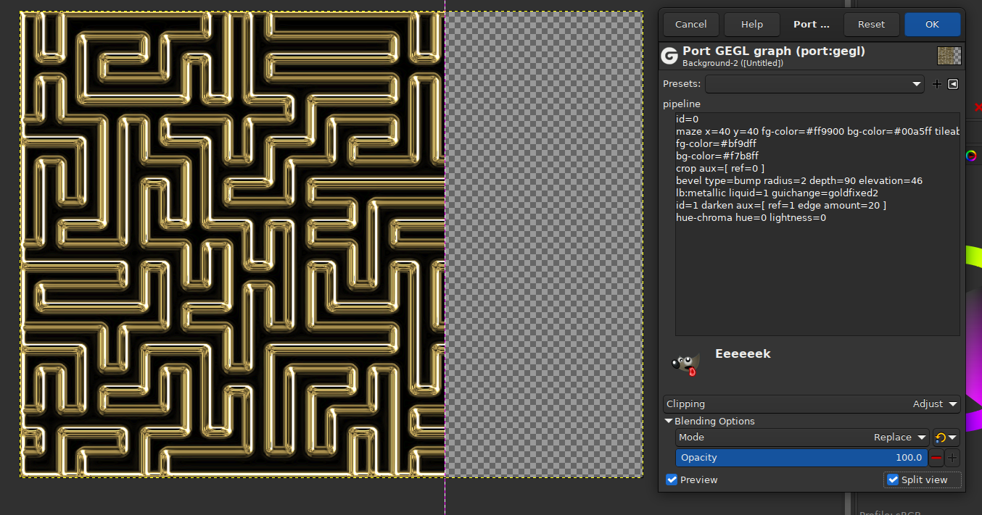
Task: Open the Mode dropdown showing Replace
Action: click(x=802, y=437)
